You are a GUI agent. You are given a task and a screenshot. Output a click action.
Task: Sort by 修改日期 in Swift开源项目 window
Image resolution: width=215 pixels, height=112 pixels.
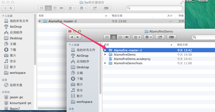point(131,16)
